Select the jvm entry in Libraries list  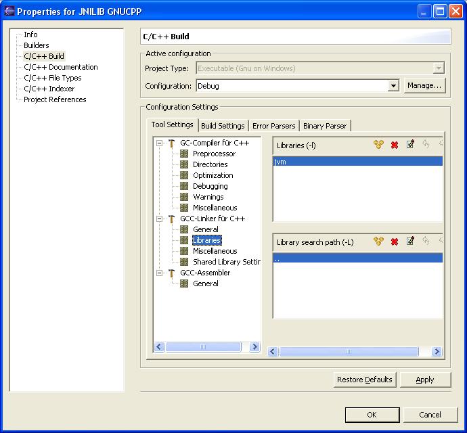pyautogui.click(x=357, y=162)
